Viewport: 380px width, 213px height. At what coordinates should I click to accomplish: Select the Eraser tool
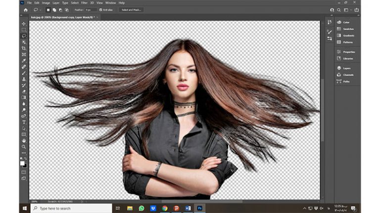24,92
